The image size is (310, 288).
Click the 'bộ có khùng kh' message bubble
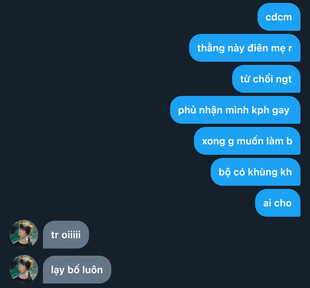[255, 172]
